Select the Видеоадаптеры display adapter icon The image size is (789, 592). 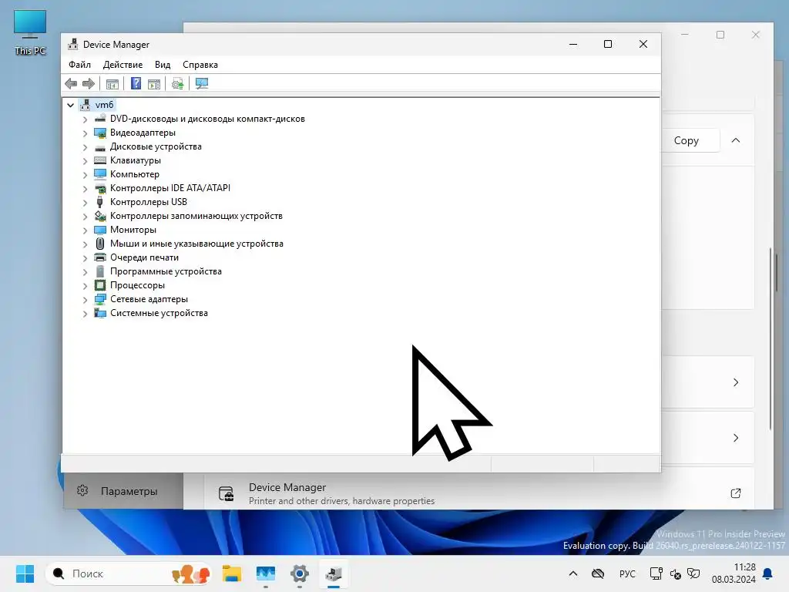100,133
